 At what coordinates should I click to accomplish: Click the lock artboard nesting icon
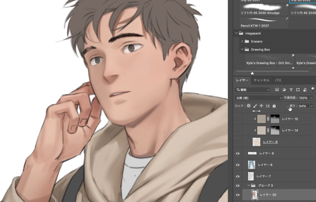[x=268, y=106]
